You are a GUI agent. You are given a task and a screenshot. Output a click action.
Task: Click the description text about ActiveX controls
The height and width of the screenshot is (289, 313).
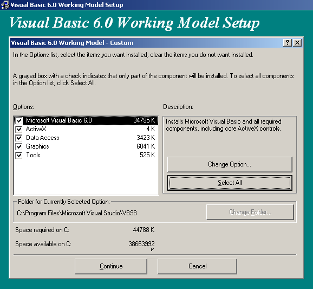coord(224,125)
